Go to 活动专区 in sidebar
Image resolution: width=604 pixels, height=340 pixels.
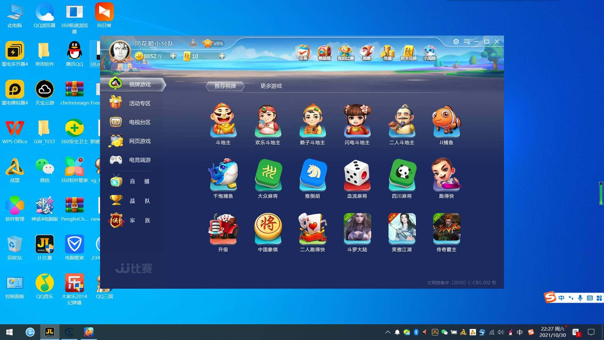pos(139,103)
